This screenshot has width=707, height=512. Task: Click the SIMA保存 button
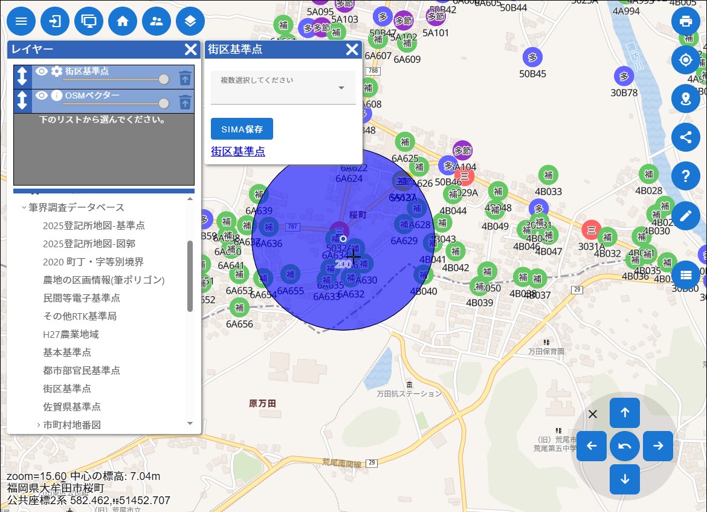click(242, 129)
